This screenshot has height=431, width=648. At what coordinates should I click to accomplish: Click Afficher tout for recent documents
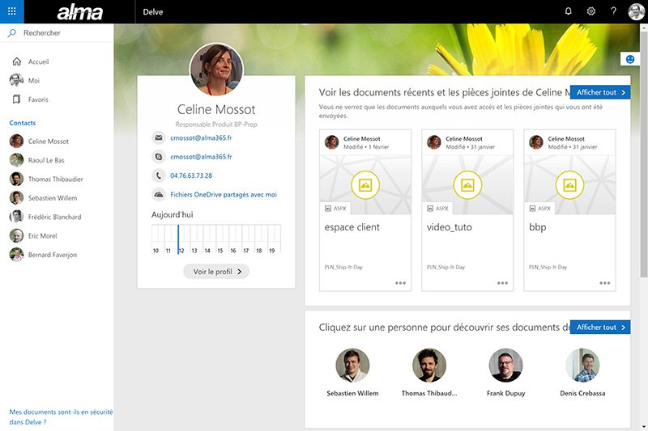599,92
